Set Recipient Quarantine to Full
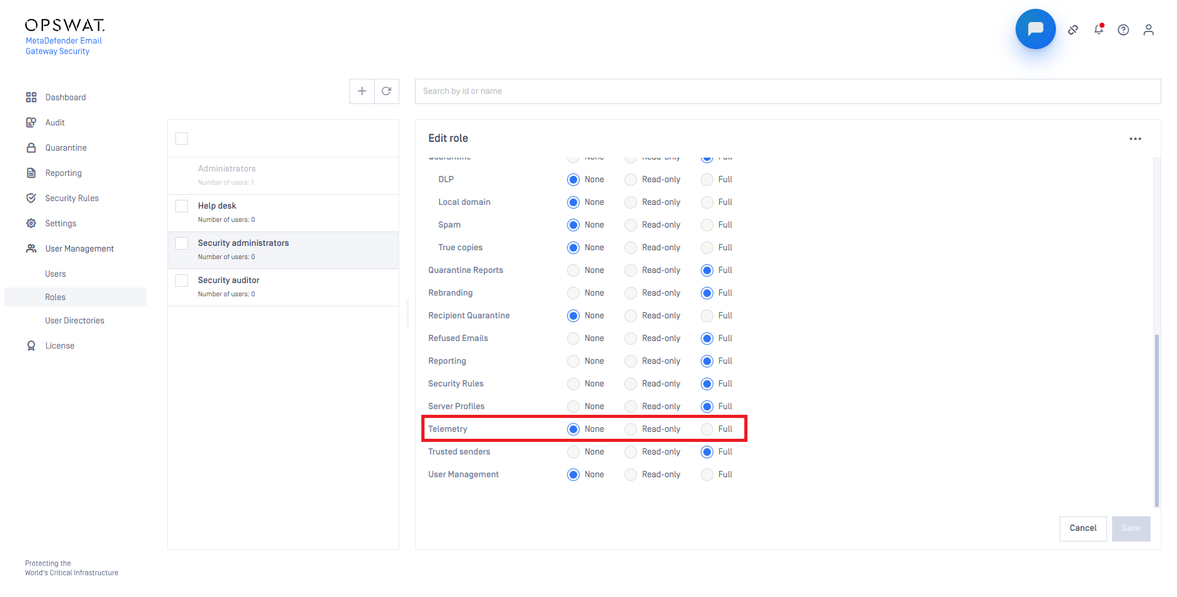Viewport: 1177px width, 597px height. tap(707, 316)
